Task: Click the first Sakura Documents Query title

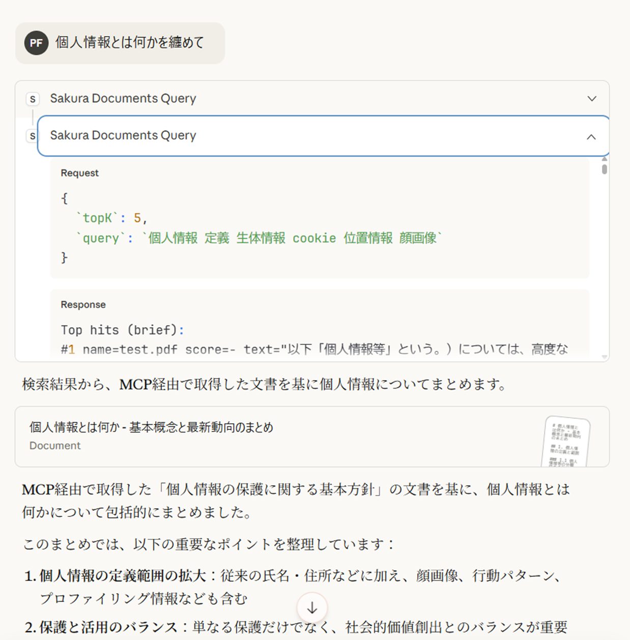Action: (123, 99)
